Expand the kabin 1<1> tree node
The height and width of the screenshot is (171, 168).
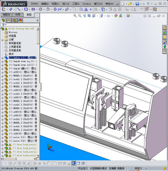[x=2, y=58]
